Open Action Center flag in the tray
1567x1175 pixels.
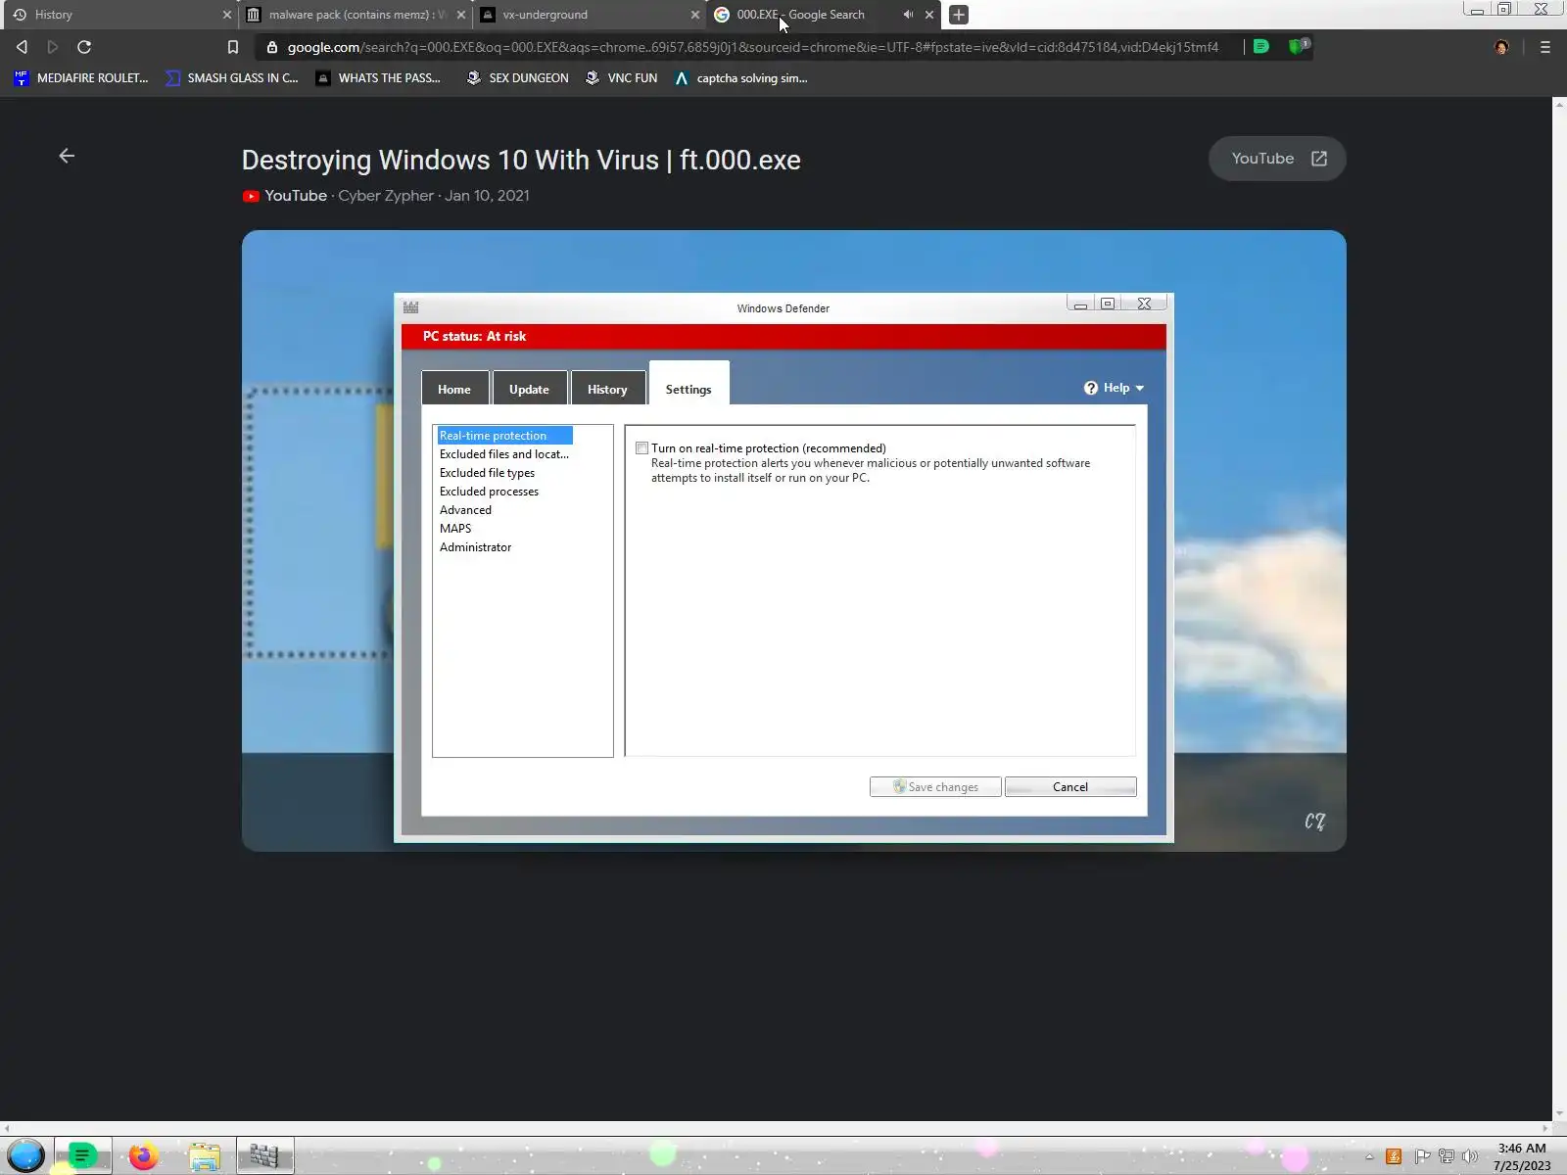pyautogui.click(x=1422, y=1157)
